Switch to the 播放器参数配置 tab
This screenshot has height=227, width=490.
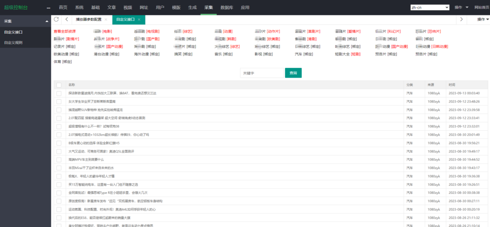pyautogui.click(x=89, y=19)
